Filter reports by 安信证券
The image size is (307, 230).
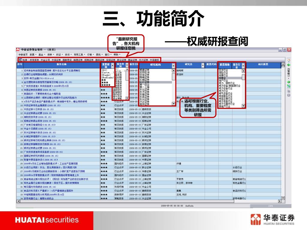click(111, 60)
